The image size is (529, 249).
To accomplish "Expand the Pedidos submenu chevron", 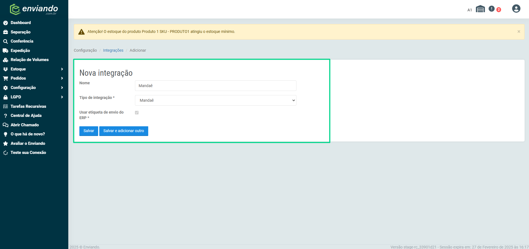I will (x=62, y=78).
